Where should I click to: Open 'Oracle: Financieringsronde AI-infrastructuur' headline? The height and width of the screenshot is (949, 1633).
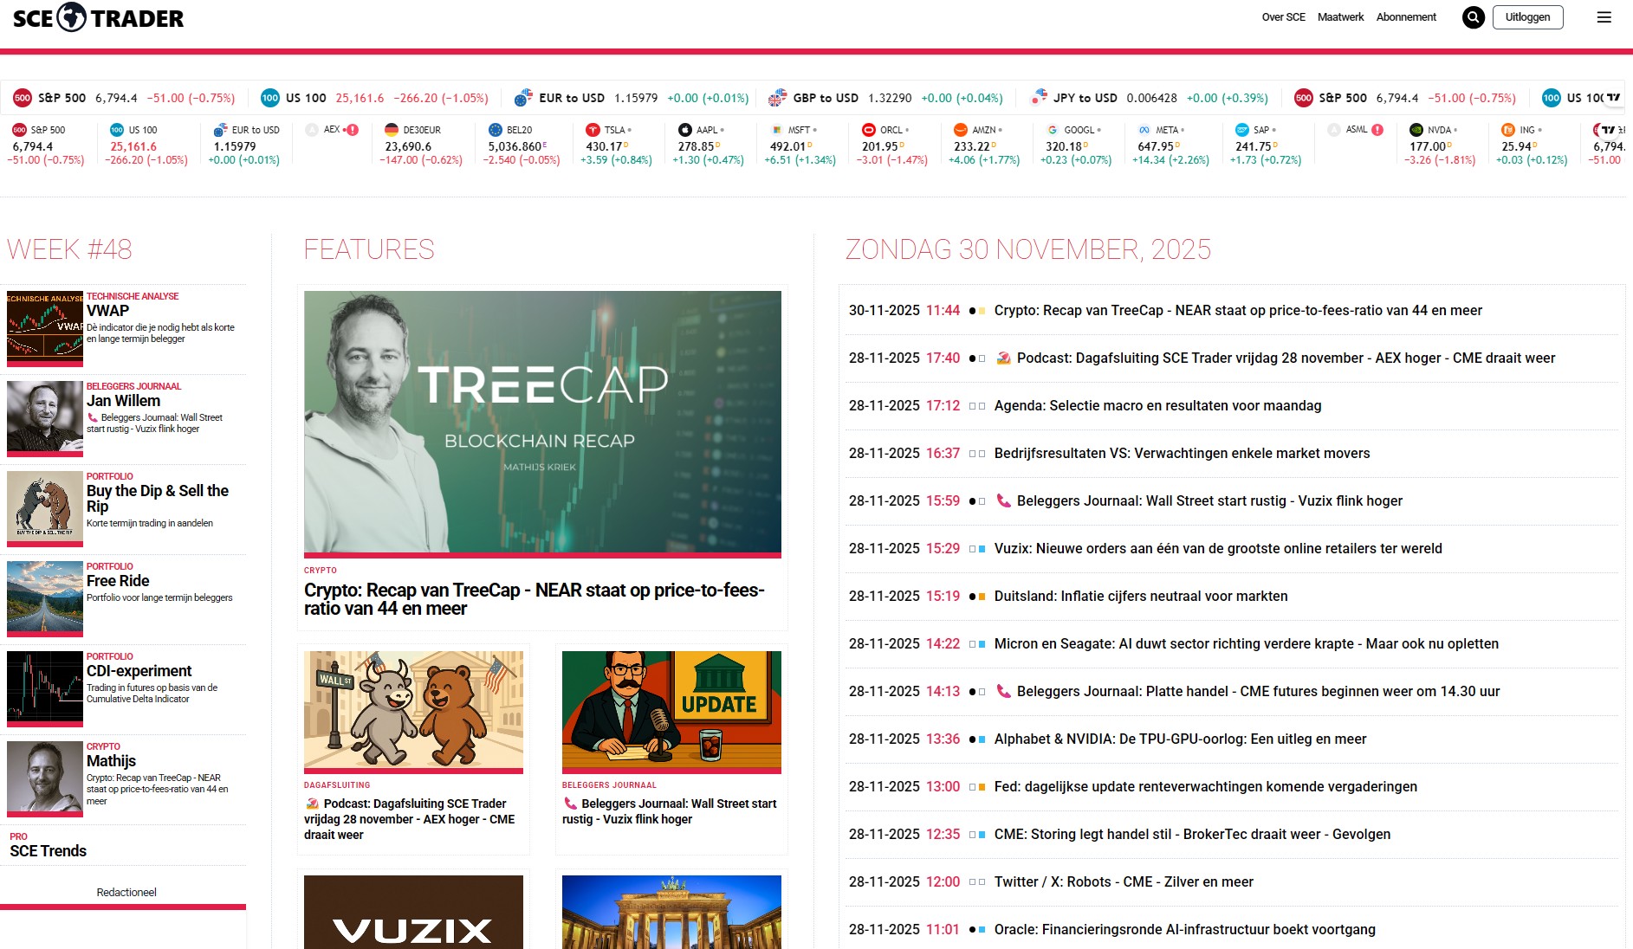pos(1184,929)
